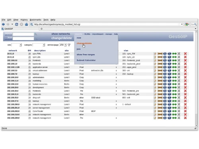Click in the networks search input field
Screen dimensions: 199x149
[x=23, y=34]
